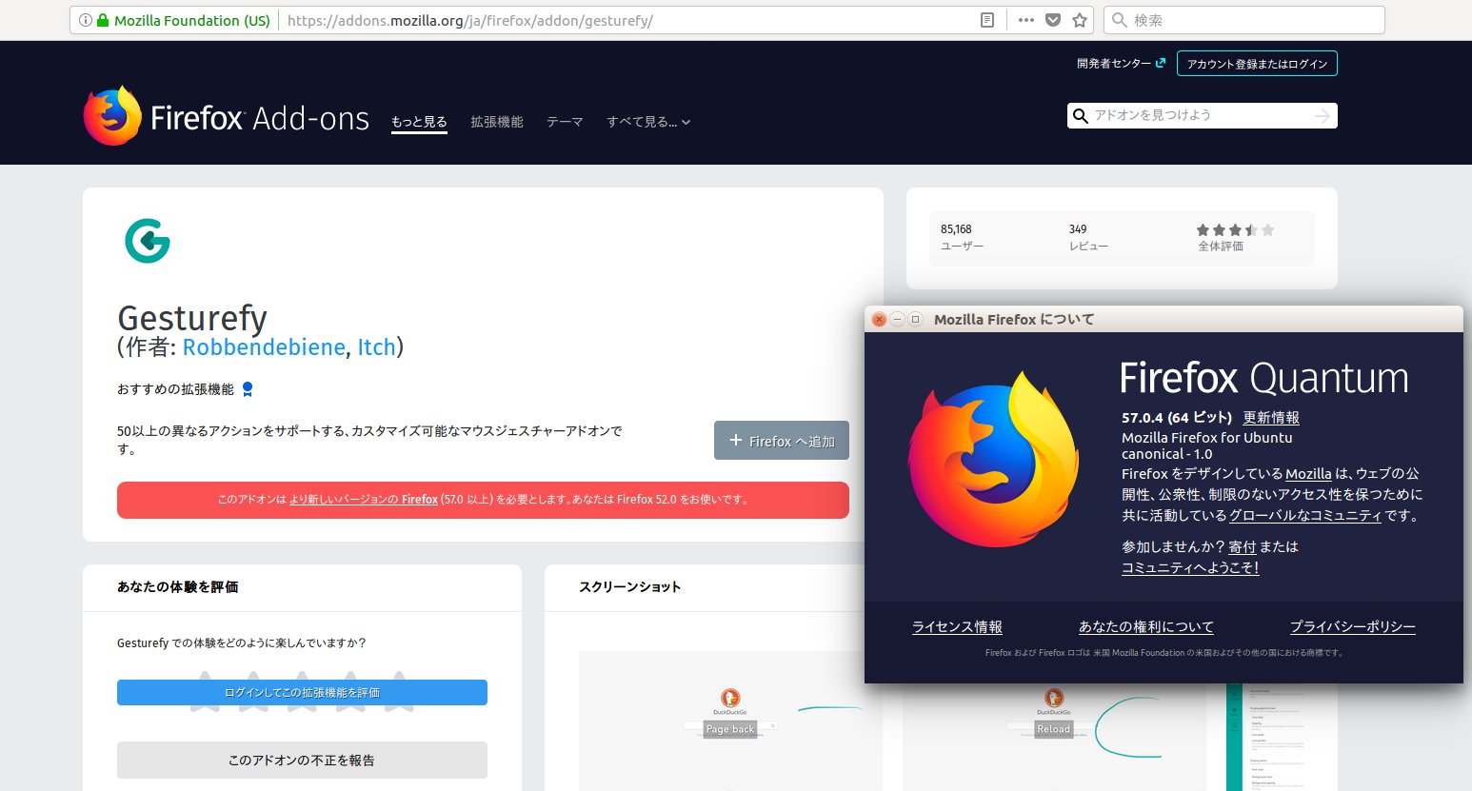The width and height of the screenshot is (1472, 791).
Task: Click the あなたの体験を評価 heading
Action: tap(178, 587)
